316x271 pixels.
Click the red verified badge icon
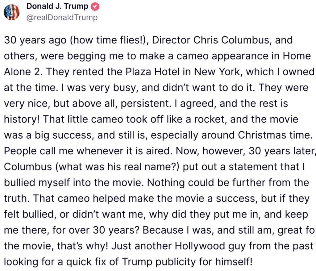(x=95, y=7)
